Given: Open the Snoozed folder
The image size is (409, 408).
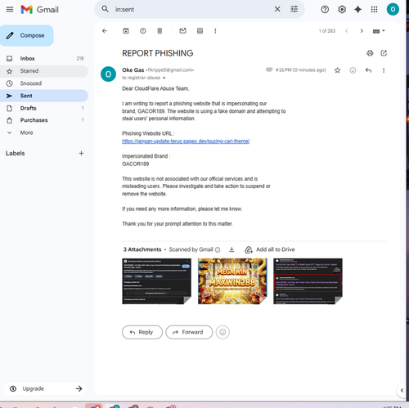Looking at the screenshot, I should coord(44,83).
